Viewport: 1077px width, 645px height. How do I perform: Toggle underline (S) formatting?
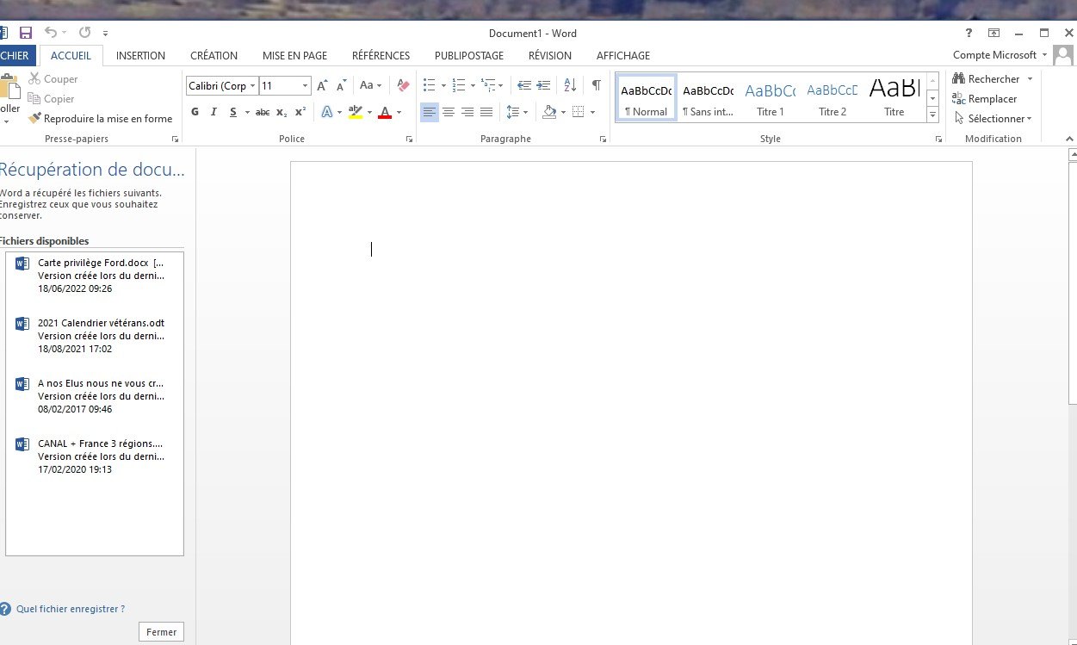click(x=232, y=112)
